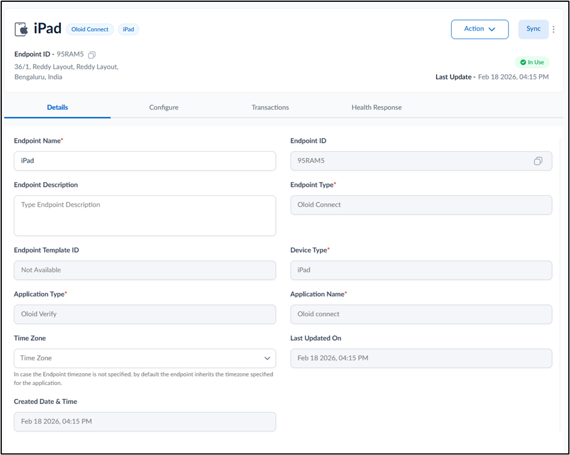Click the Time Zone field label
The height and width of the screenshot is (455, 570).
coord(30,338)
